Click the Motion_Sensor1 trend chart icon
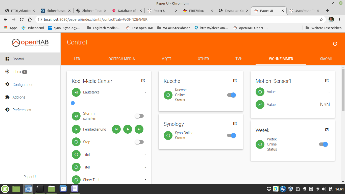 pyautogui.click(x=260, y=105)
